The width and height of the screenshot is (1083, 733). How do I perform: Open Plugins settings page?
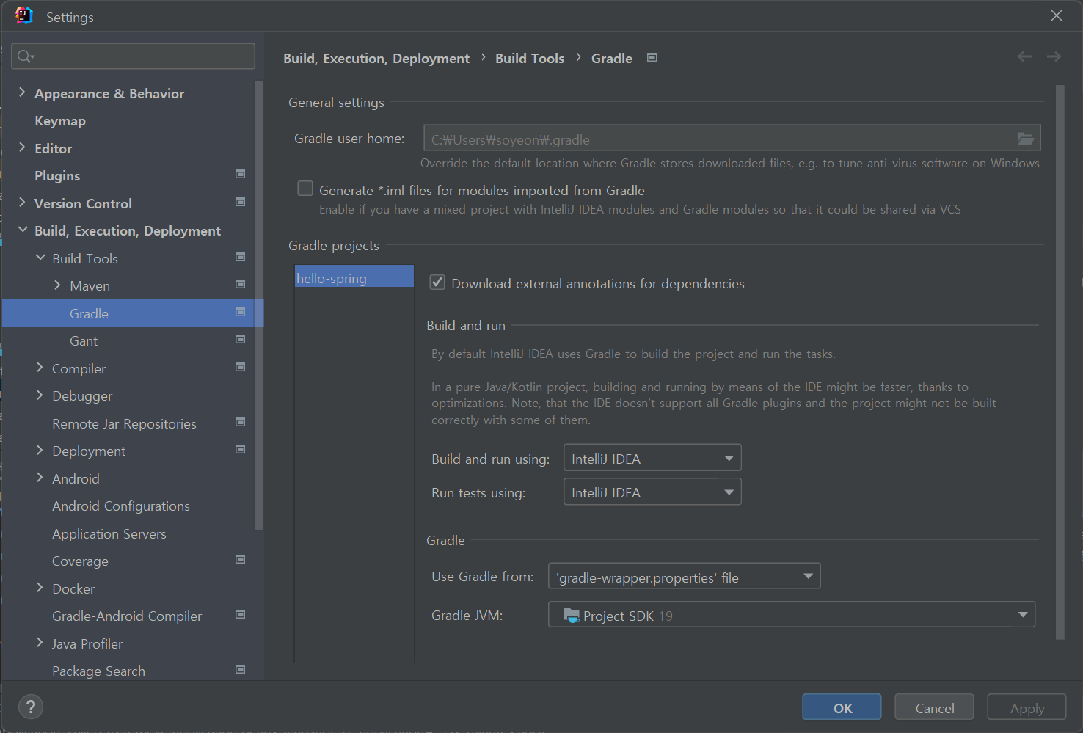57,175
